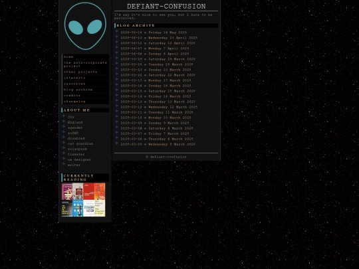View the changelog page

pos(85,102)
